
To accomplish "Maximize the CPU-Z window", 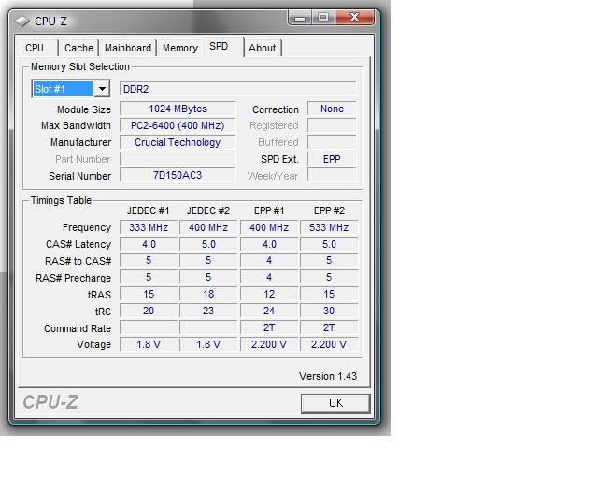I will tap(323, 17).
